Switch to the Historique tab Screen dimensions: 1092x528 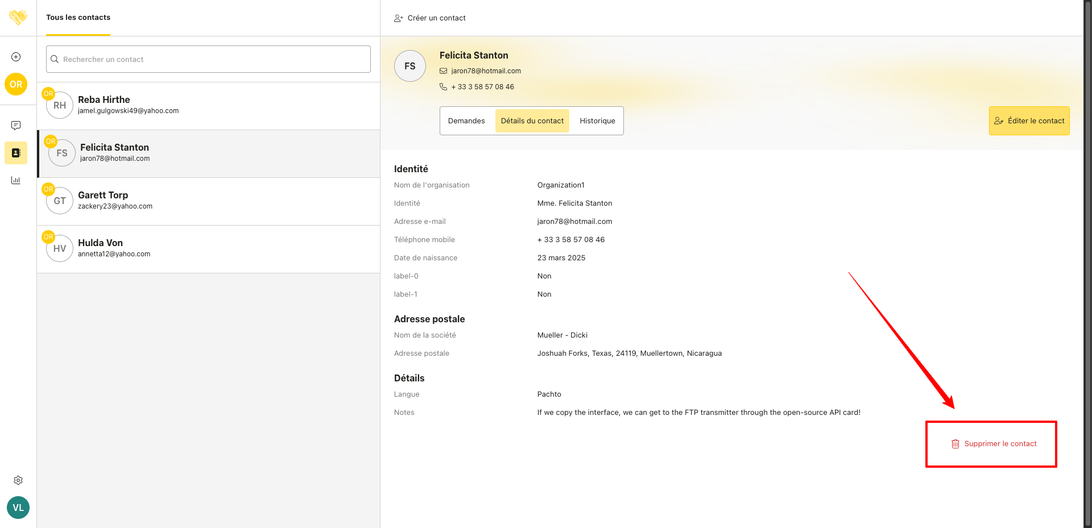pyautogui.click(x=597, y=121)
